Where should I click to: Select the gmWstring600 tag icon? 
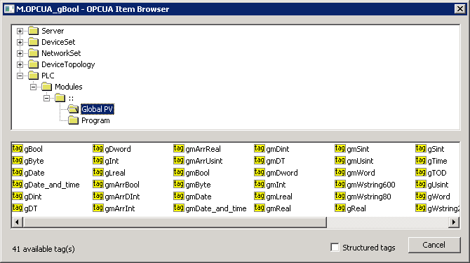pyautogui.click(x=340, y=184)
